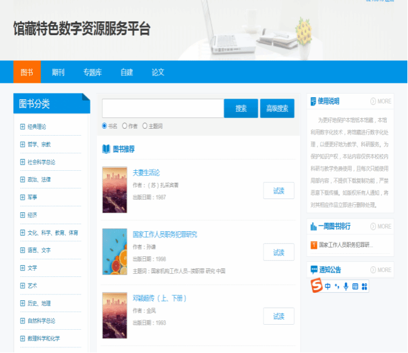
Task: Click the Sogou input method logo
Action: [317, 286]
